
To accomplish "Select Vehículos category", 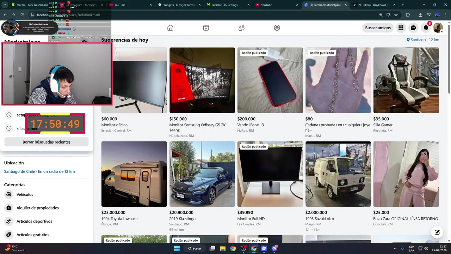I will [47, 194].
